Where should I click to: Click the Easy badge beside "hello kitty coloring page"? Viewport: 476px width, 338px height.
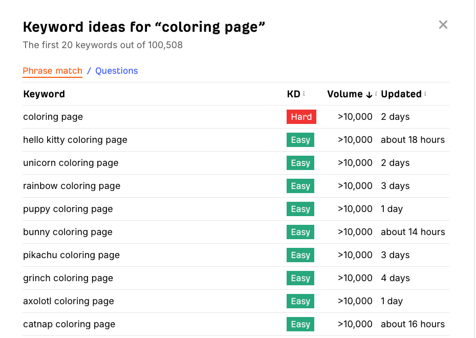click(300, 139)
